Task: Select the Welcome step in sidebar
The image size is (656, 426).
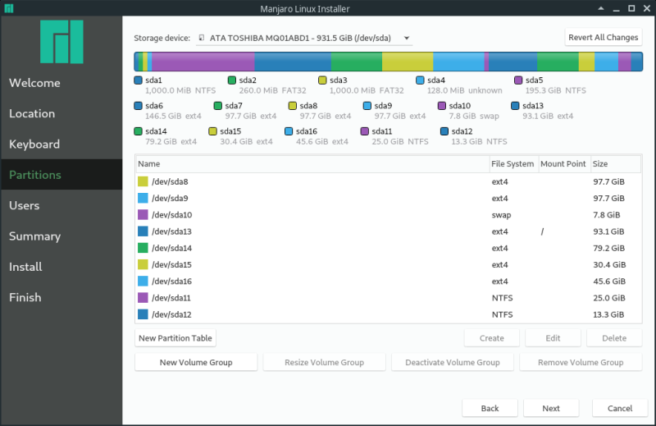Action: click(61, 83)
